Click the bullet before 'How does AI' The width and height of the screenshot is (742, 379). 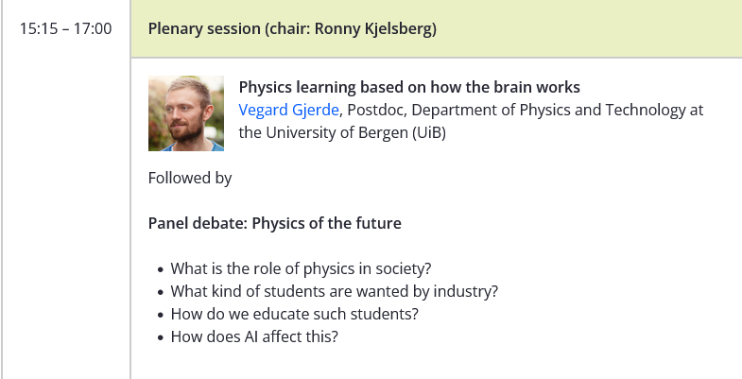click(161, 337)
